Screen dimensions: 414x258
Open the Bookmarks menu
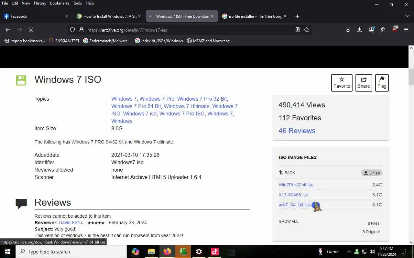(x=60, y=3)
